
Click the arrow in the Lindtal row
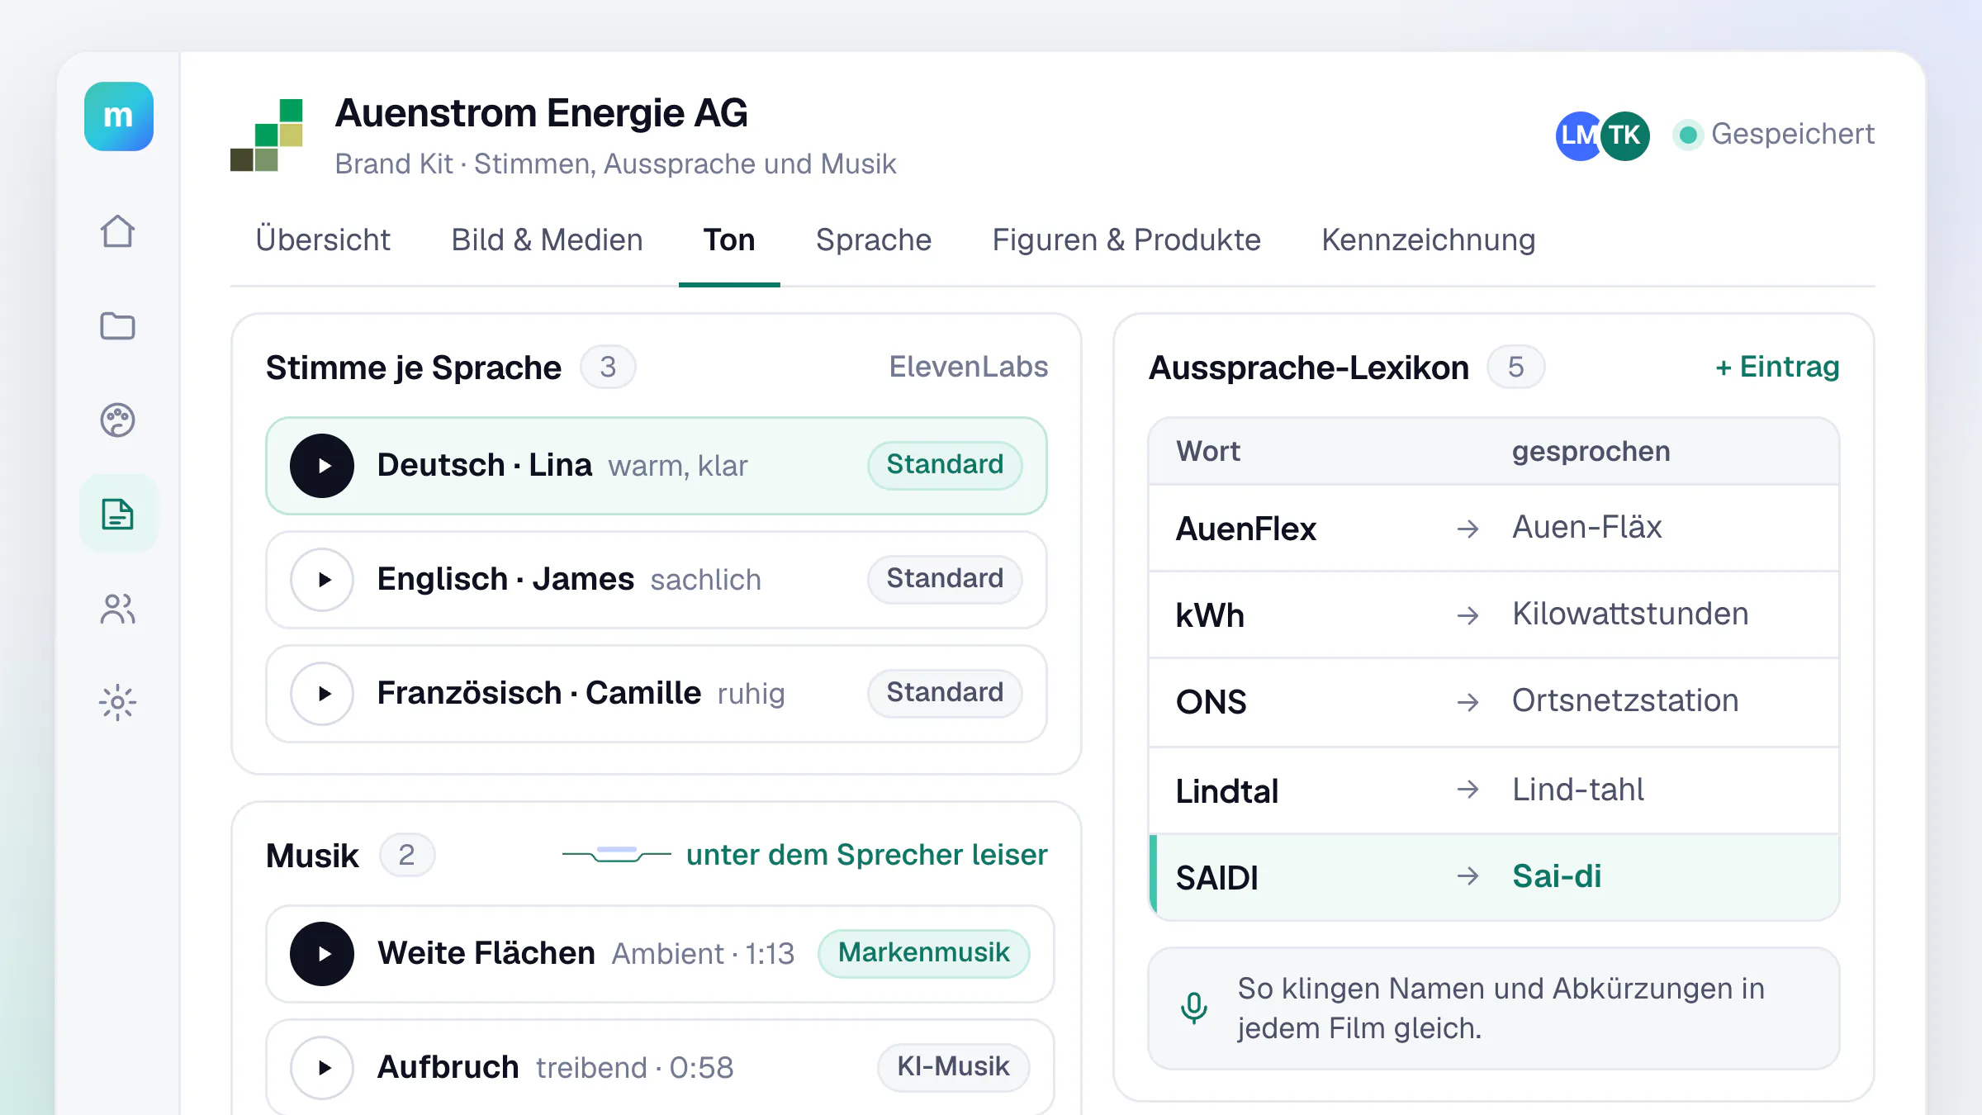coord(1468,790)
